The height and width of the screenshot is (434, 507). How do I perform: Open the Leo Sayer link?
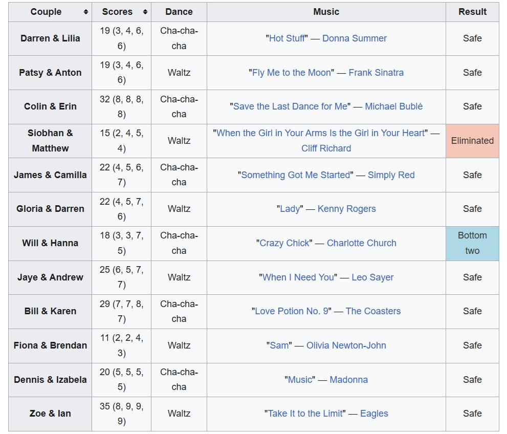click(372, 277)
